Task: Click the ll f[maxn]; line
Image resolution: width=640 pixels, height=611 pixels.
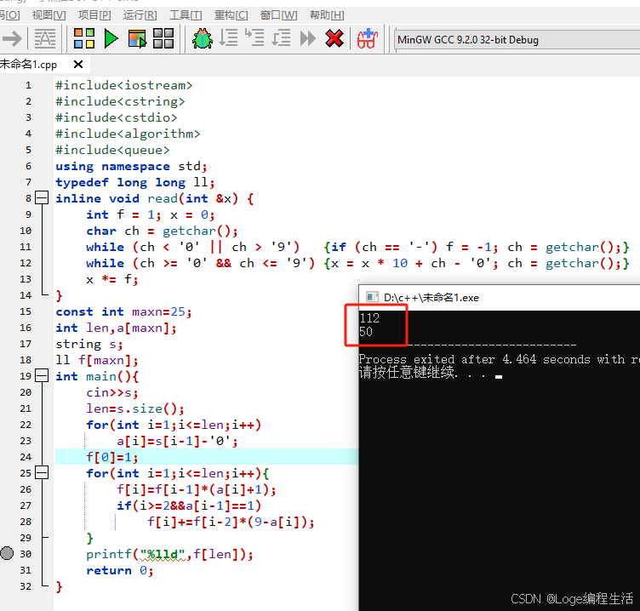Action: click(x=97, y=361)
